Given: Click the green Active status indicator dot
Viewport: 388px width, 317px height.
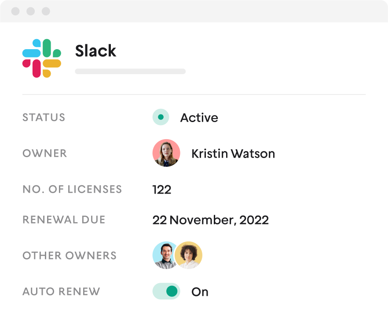Looking at the screenshot, I should tap(161, 117).
